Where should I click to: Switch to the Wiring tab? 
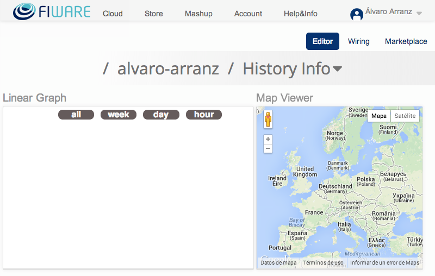(359, 41)
